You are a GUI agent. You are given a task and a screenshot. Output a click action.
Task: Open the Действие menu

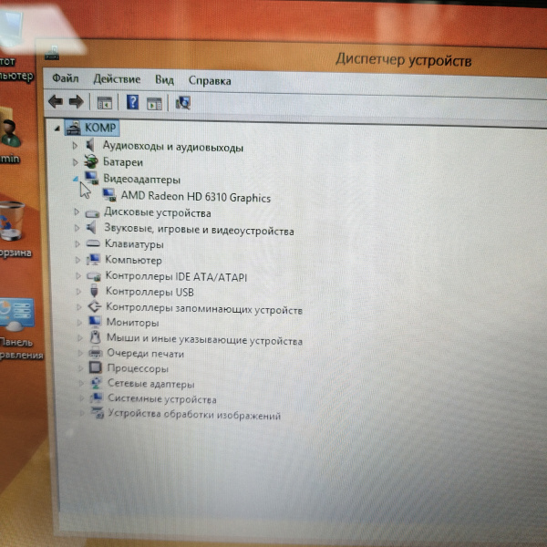(x=117, y=80)
